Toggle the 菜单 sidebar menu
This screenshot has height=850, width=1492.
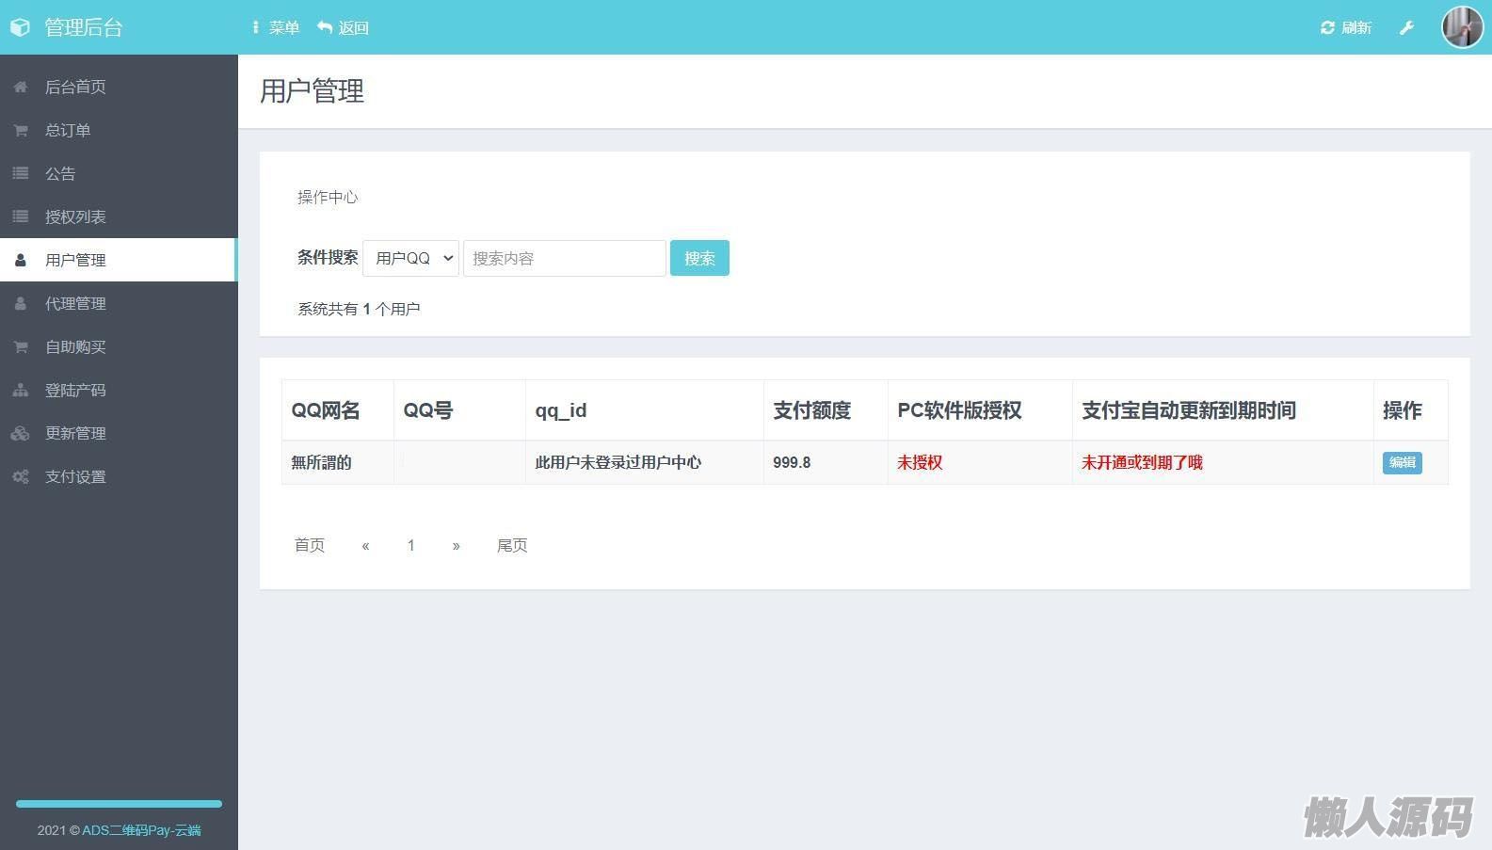pyautogui.click(x=275, y=27)
